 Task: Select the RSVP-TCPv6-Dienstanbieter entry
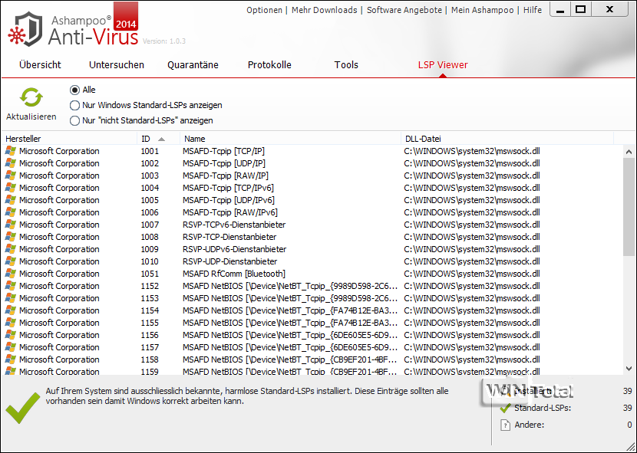pos(234,225)
